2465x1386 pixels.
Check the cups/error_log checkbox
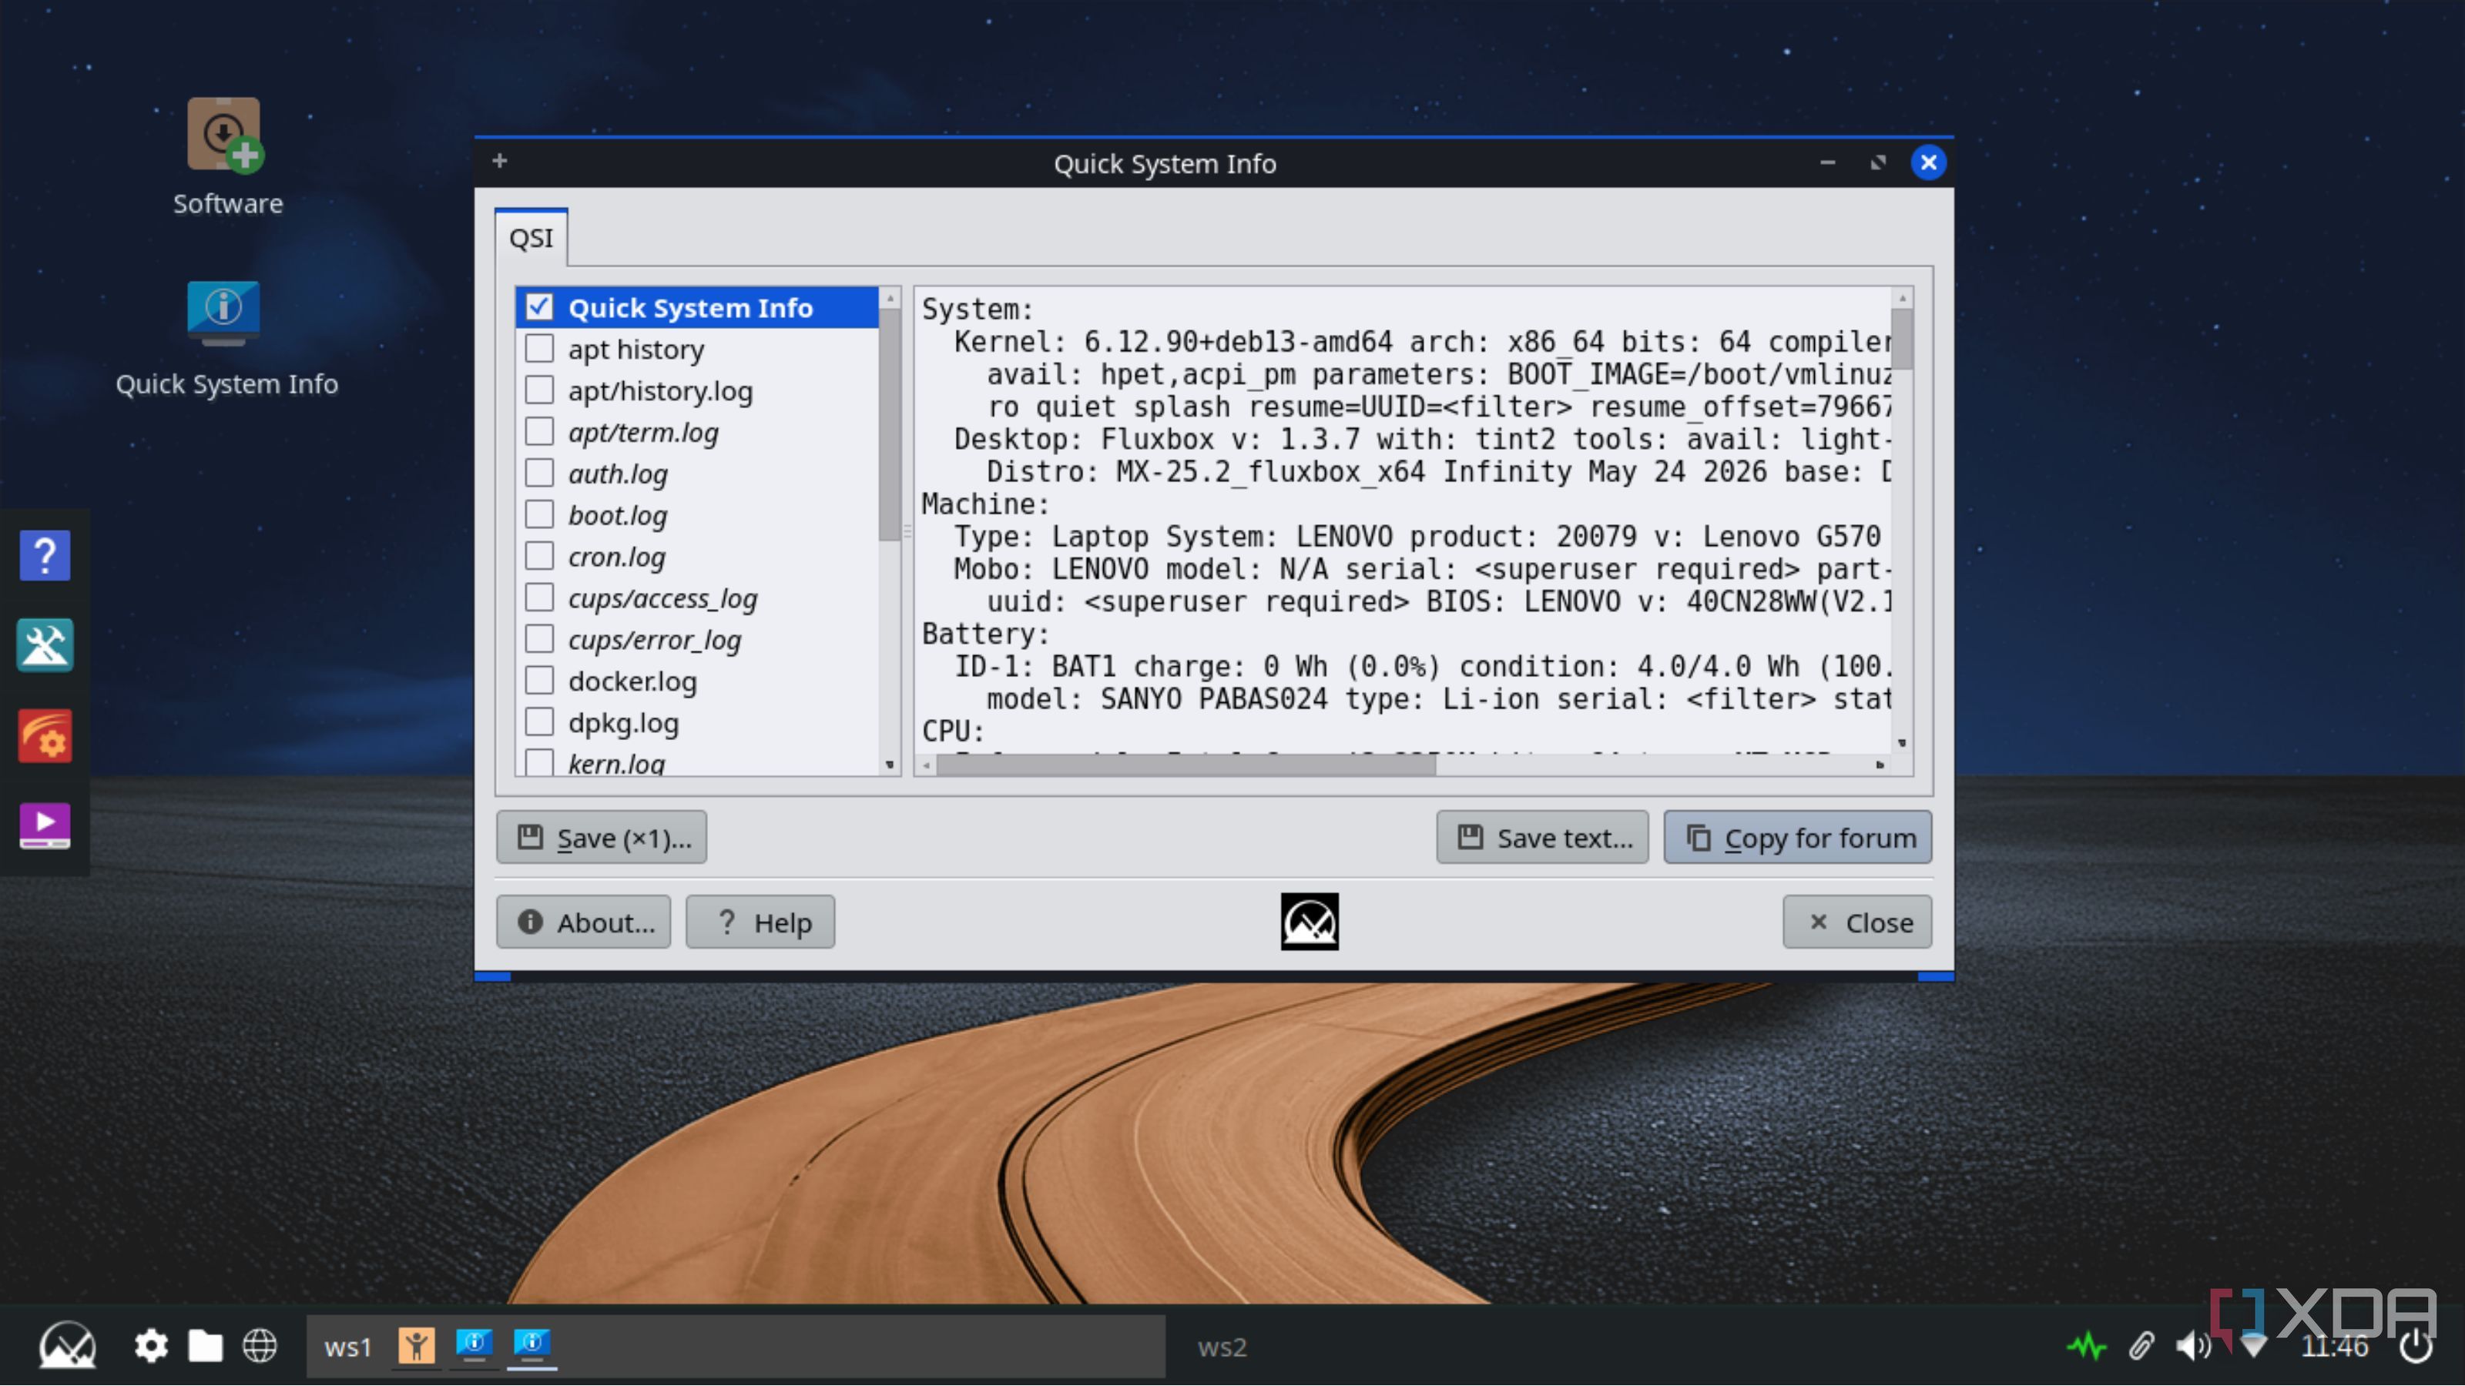(540, 639)
